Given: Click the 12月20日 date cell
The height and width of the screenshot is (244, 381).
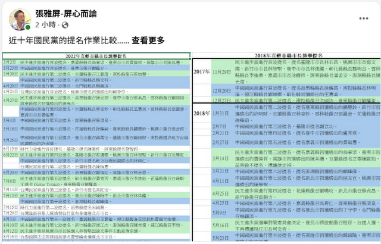Looking at the screenshot, I should tap(222, 90).
